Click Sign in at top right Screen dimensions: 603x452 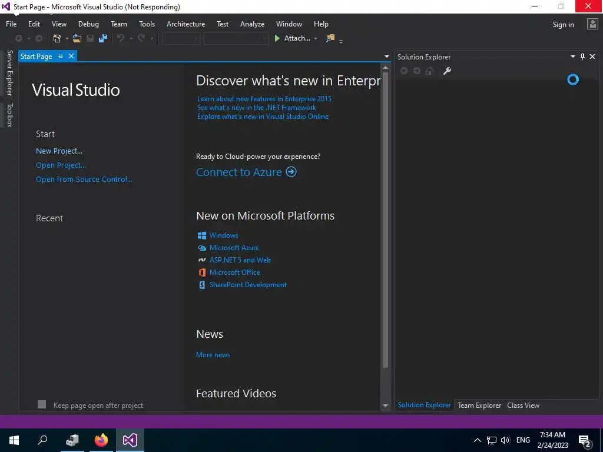pyautogui.click(x=564, y=25)
